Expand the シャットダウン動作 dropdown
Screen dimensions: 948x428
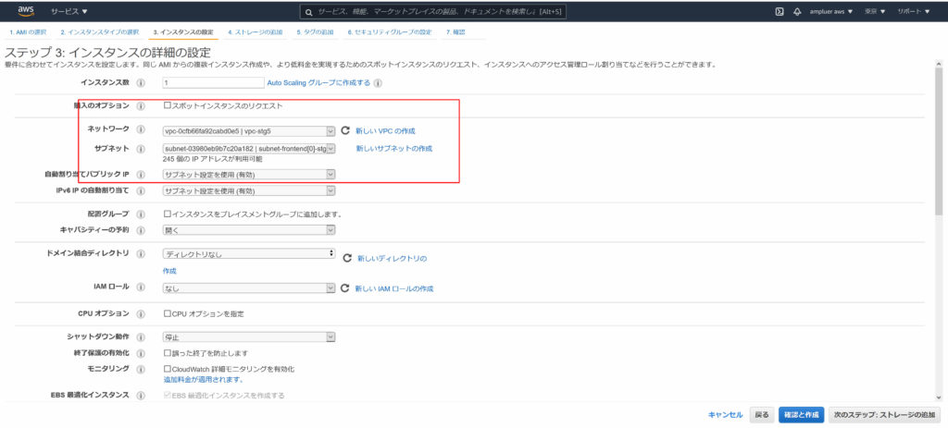point(248,337)
